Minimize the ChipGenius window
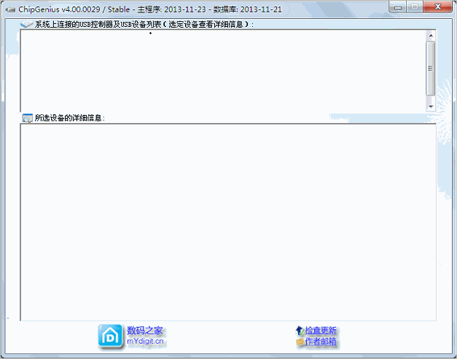This screenshot has height=359, width=457. [398, 7]
